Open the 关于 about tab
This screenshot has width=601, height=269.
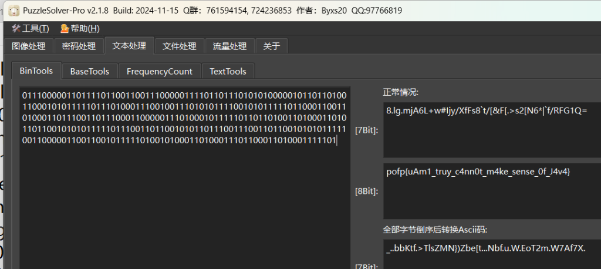(272, 46)
